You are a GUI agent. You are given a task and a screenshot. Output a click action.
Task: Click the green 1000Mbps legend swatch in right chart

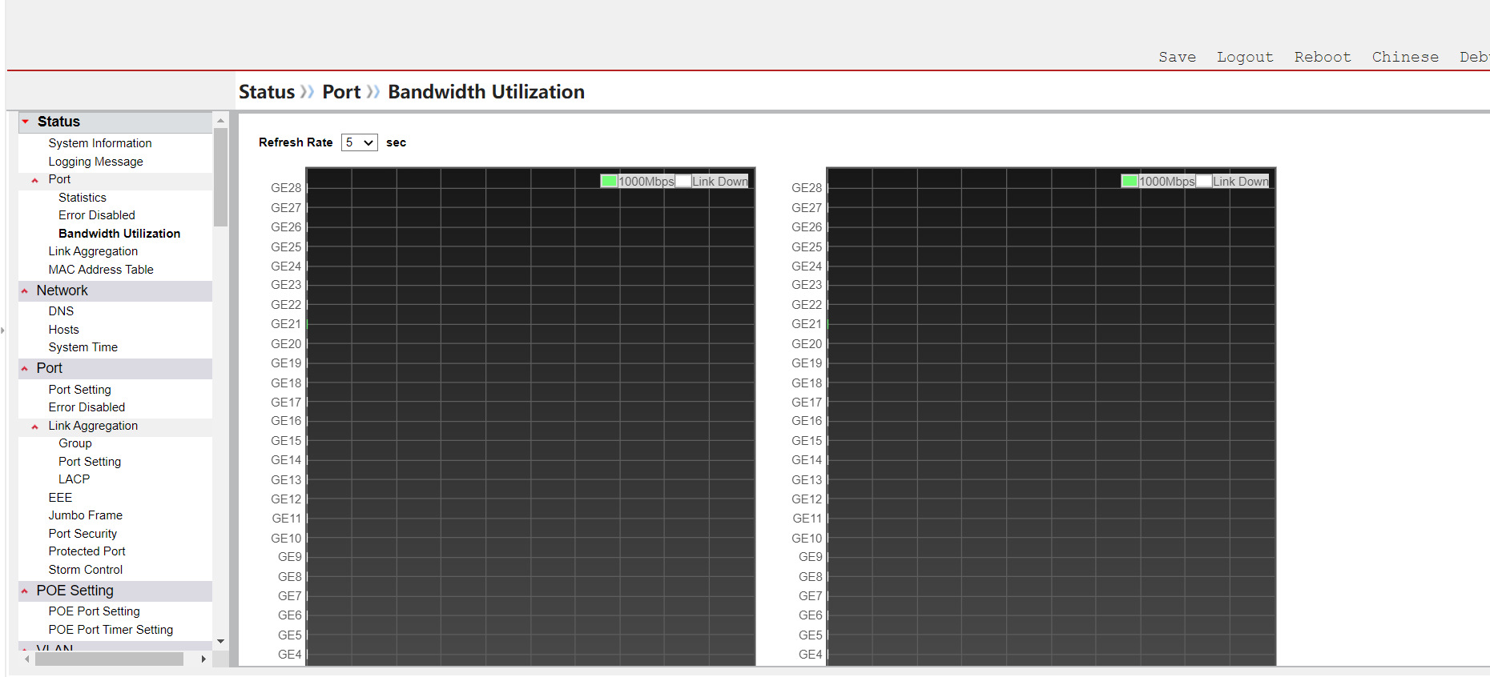coord(1130,181)
